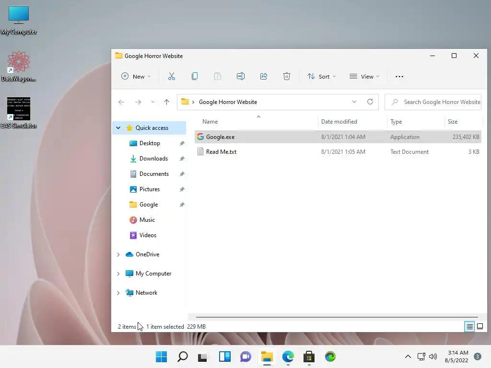Collapse the Quick access tree
Image resolution: width=491 pixels, height=368 pixels.
[118, 127]
